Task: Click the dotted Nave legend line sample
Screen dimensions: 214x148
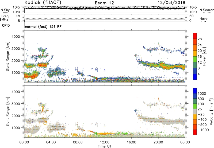Action: tap(204, 21)
